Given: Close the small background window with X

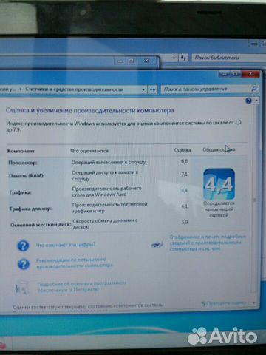Looking at the screenshot, I should (146, 61).
